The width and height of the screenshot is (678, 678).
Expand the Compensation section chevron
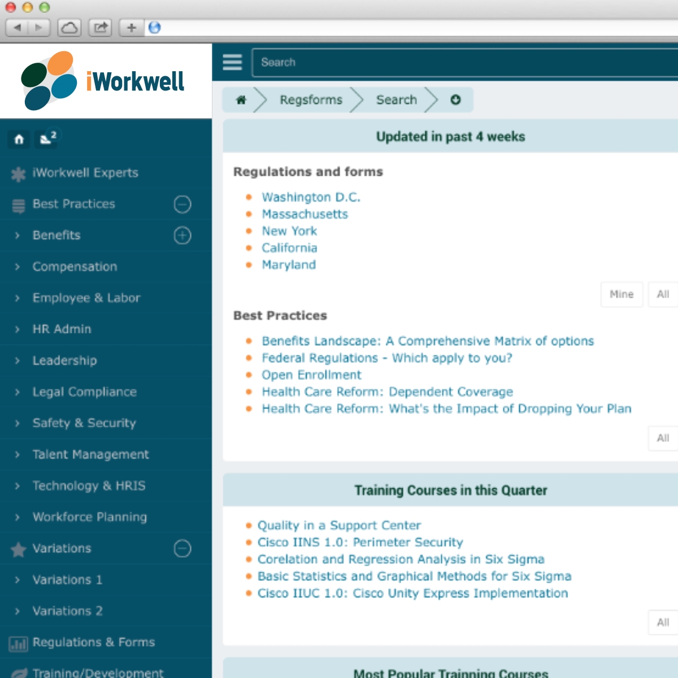(x=16, y=267)
